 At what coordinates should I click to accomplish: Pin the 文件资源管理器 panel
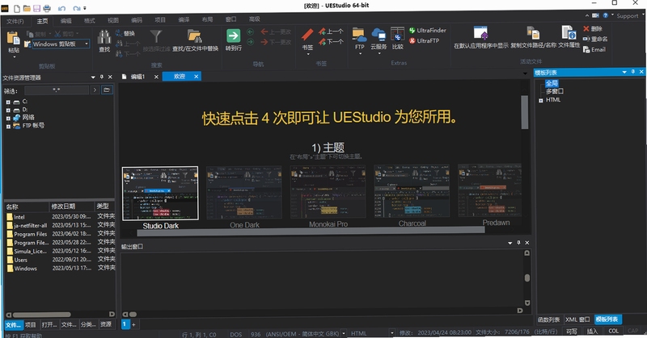[102, 77]
